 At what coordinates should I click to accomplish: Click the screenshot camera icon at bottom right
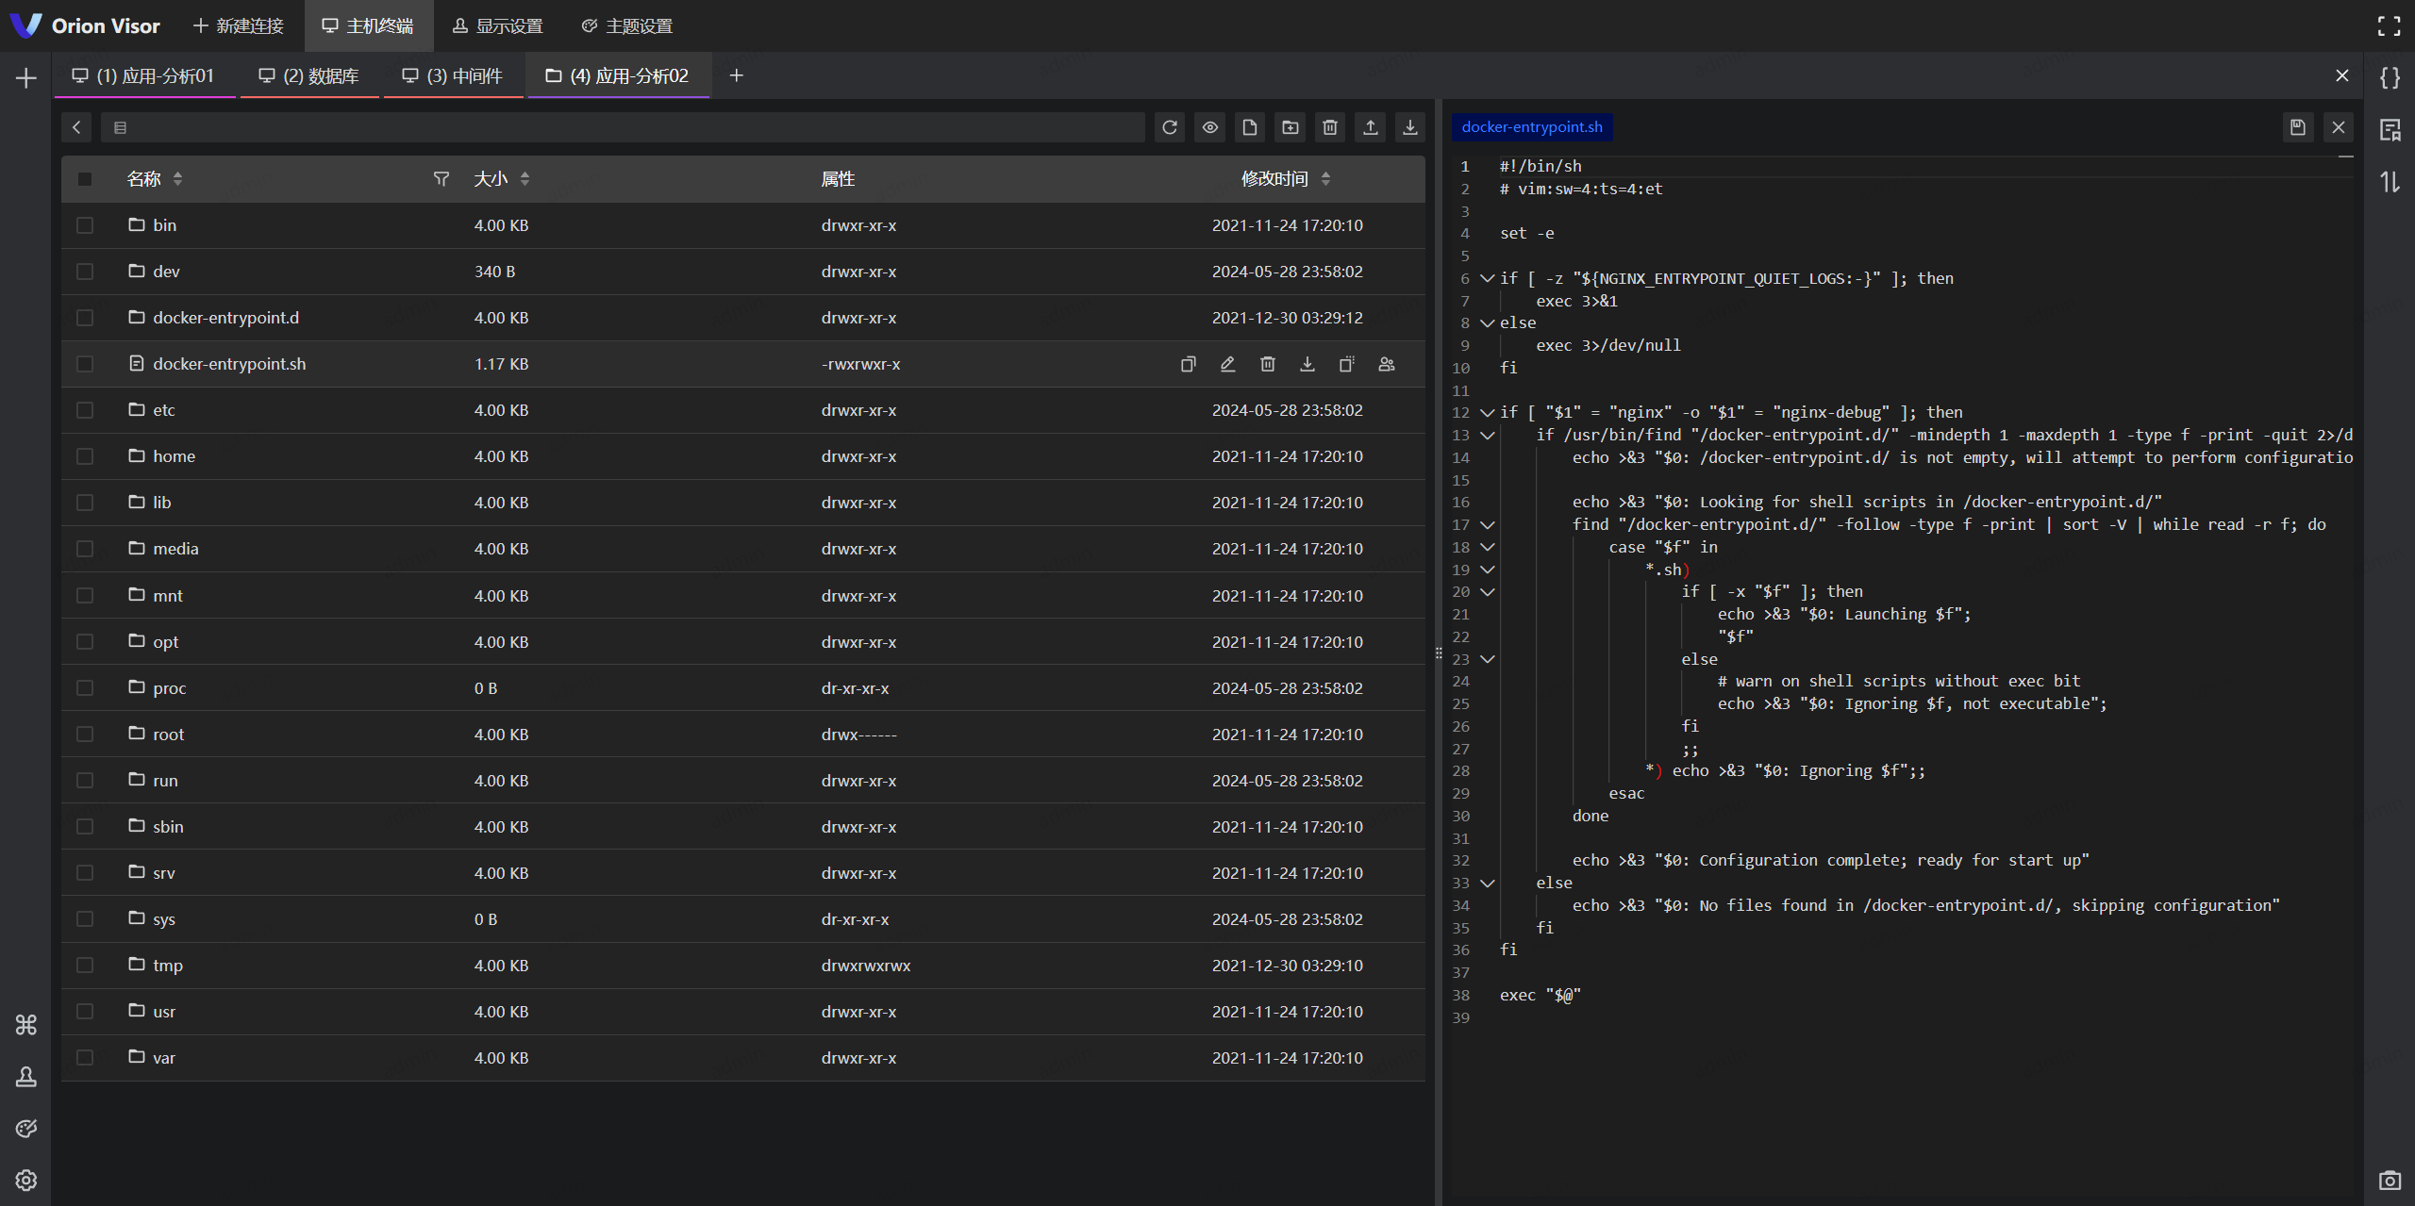click(x=2389, y=1180)
